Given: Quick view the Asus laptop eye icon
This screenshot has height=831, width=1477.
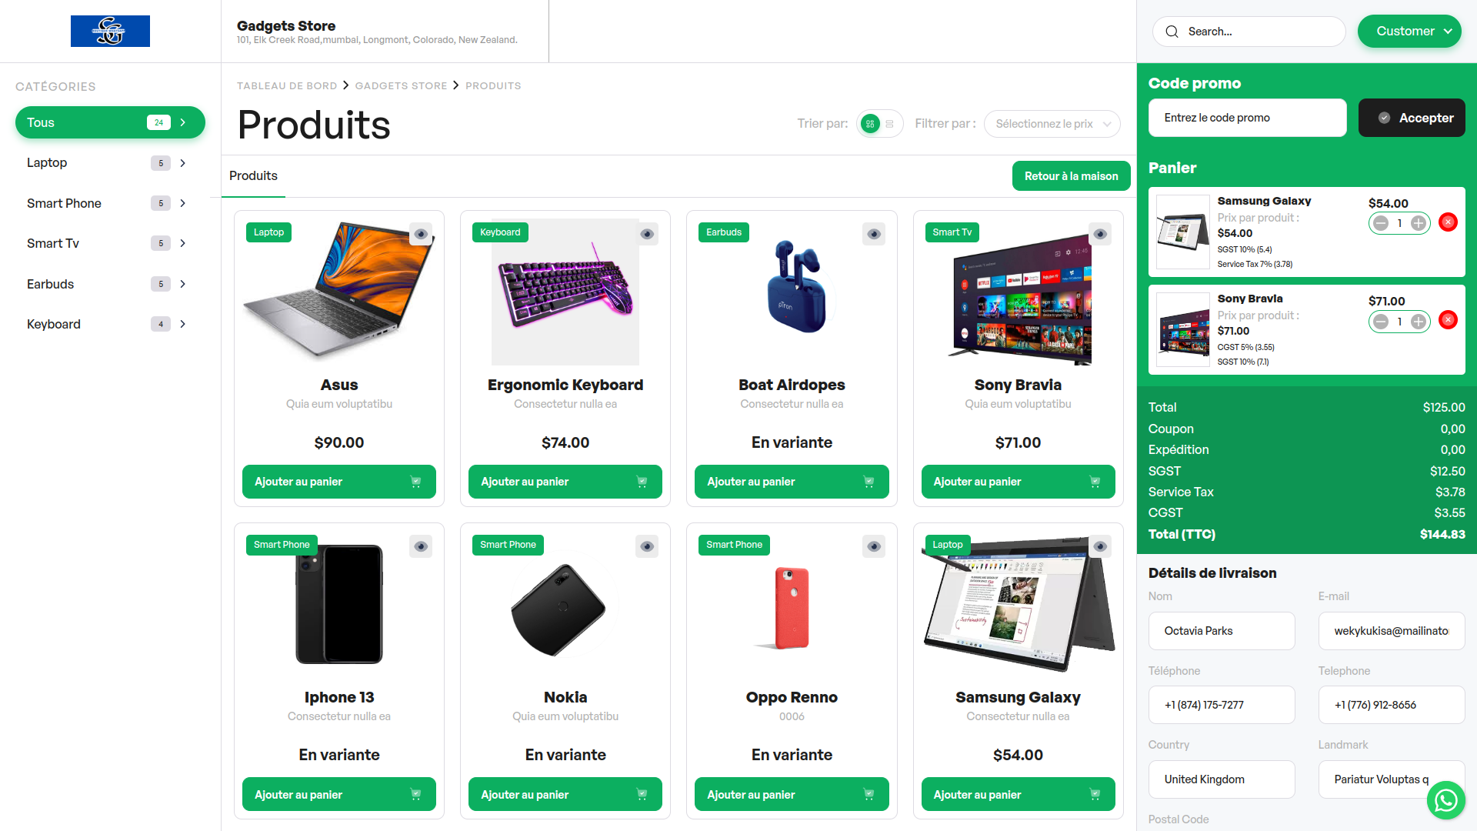Looking at the screenshot, I should [421, 234].
